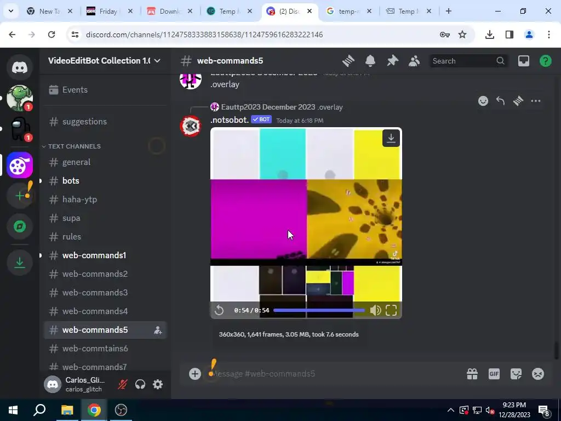This screenshot has height=421, width=561.
Task: Switch to the temp- Google browser tab
Action: click(349, 11)
